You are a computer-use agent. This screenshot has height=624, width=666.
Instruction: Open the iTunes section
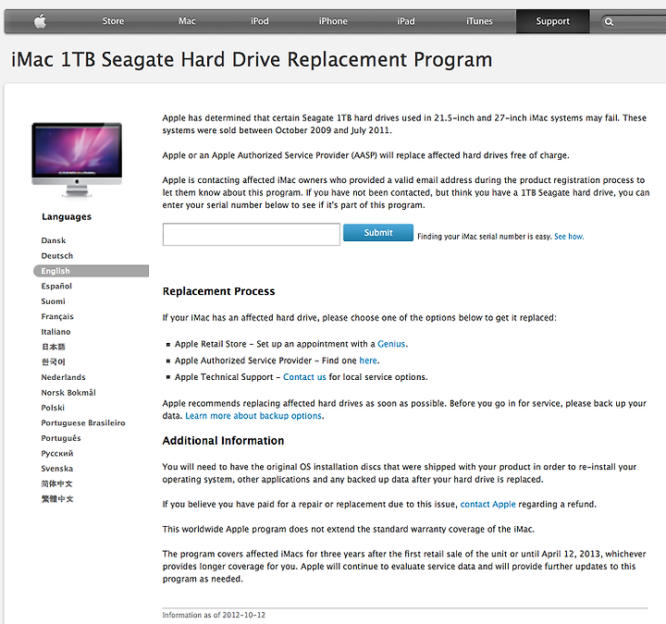click(x=479, y=20)
